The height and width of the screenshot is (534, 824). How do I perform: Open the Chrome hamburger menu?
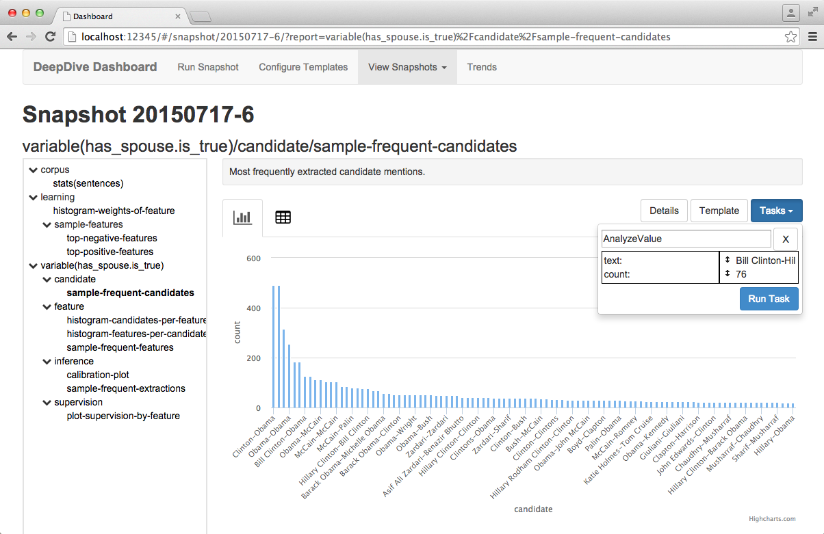coord(811,37)
